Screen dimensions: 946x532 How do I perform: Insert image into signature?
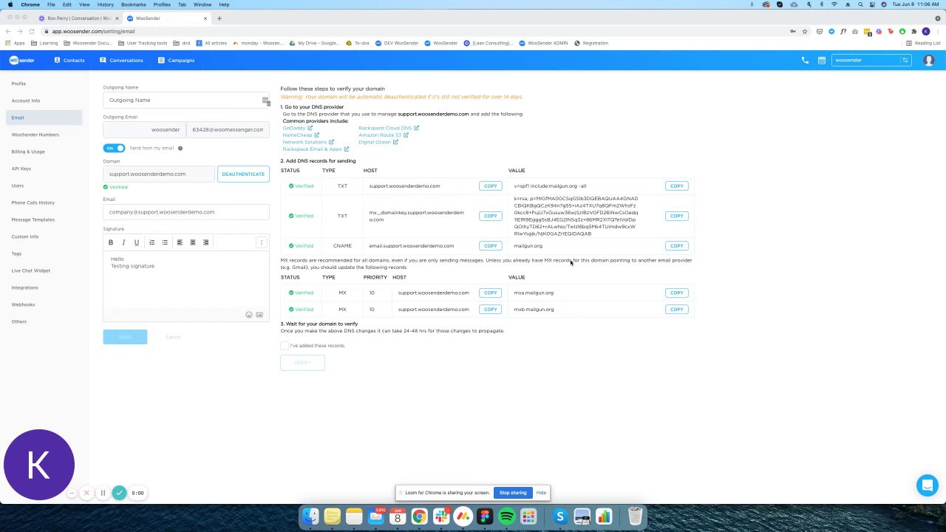point(259,315)
